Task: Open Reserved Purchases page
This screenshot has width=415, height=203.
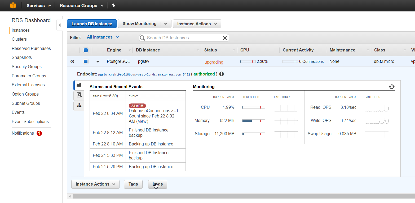Action: coord(31,49)
